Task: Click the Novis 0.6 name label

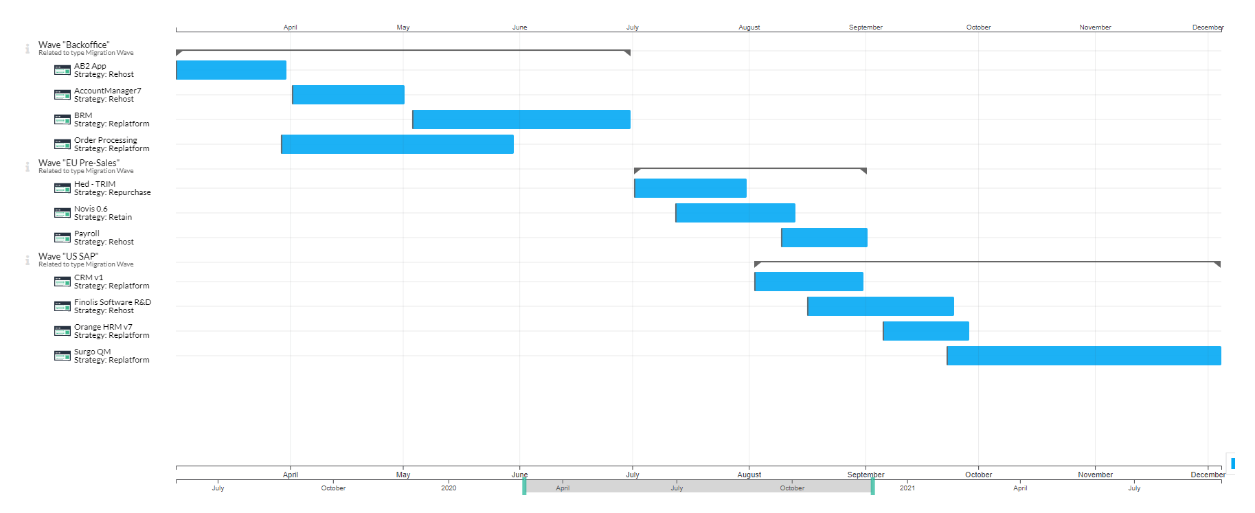Action: [91, 209]
